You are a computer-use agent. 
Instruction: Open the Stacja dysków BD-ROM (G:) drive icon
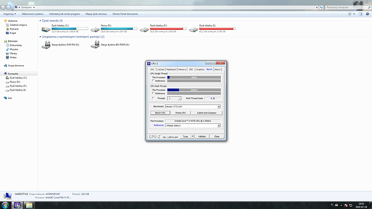pos(95,45)
